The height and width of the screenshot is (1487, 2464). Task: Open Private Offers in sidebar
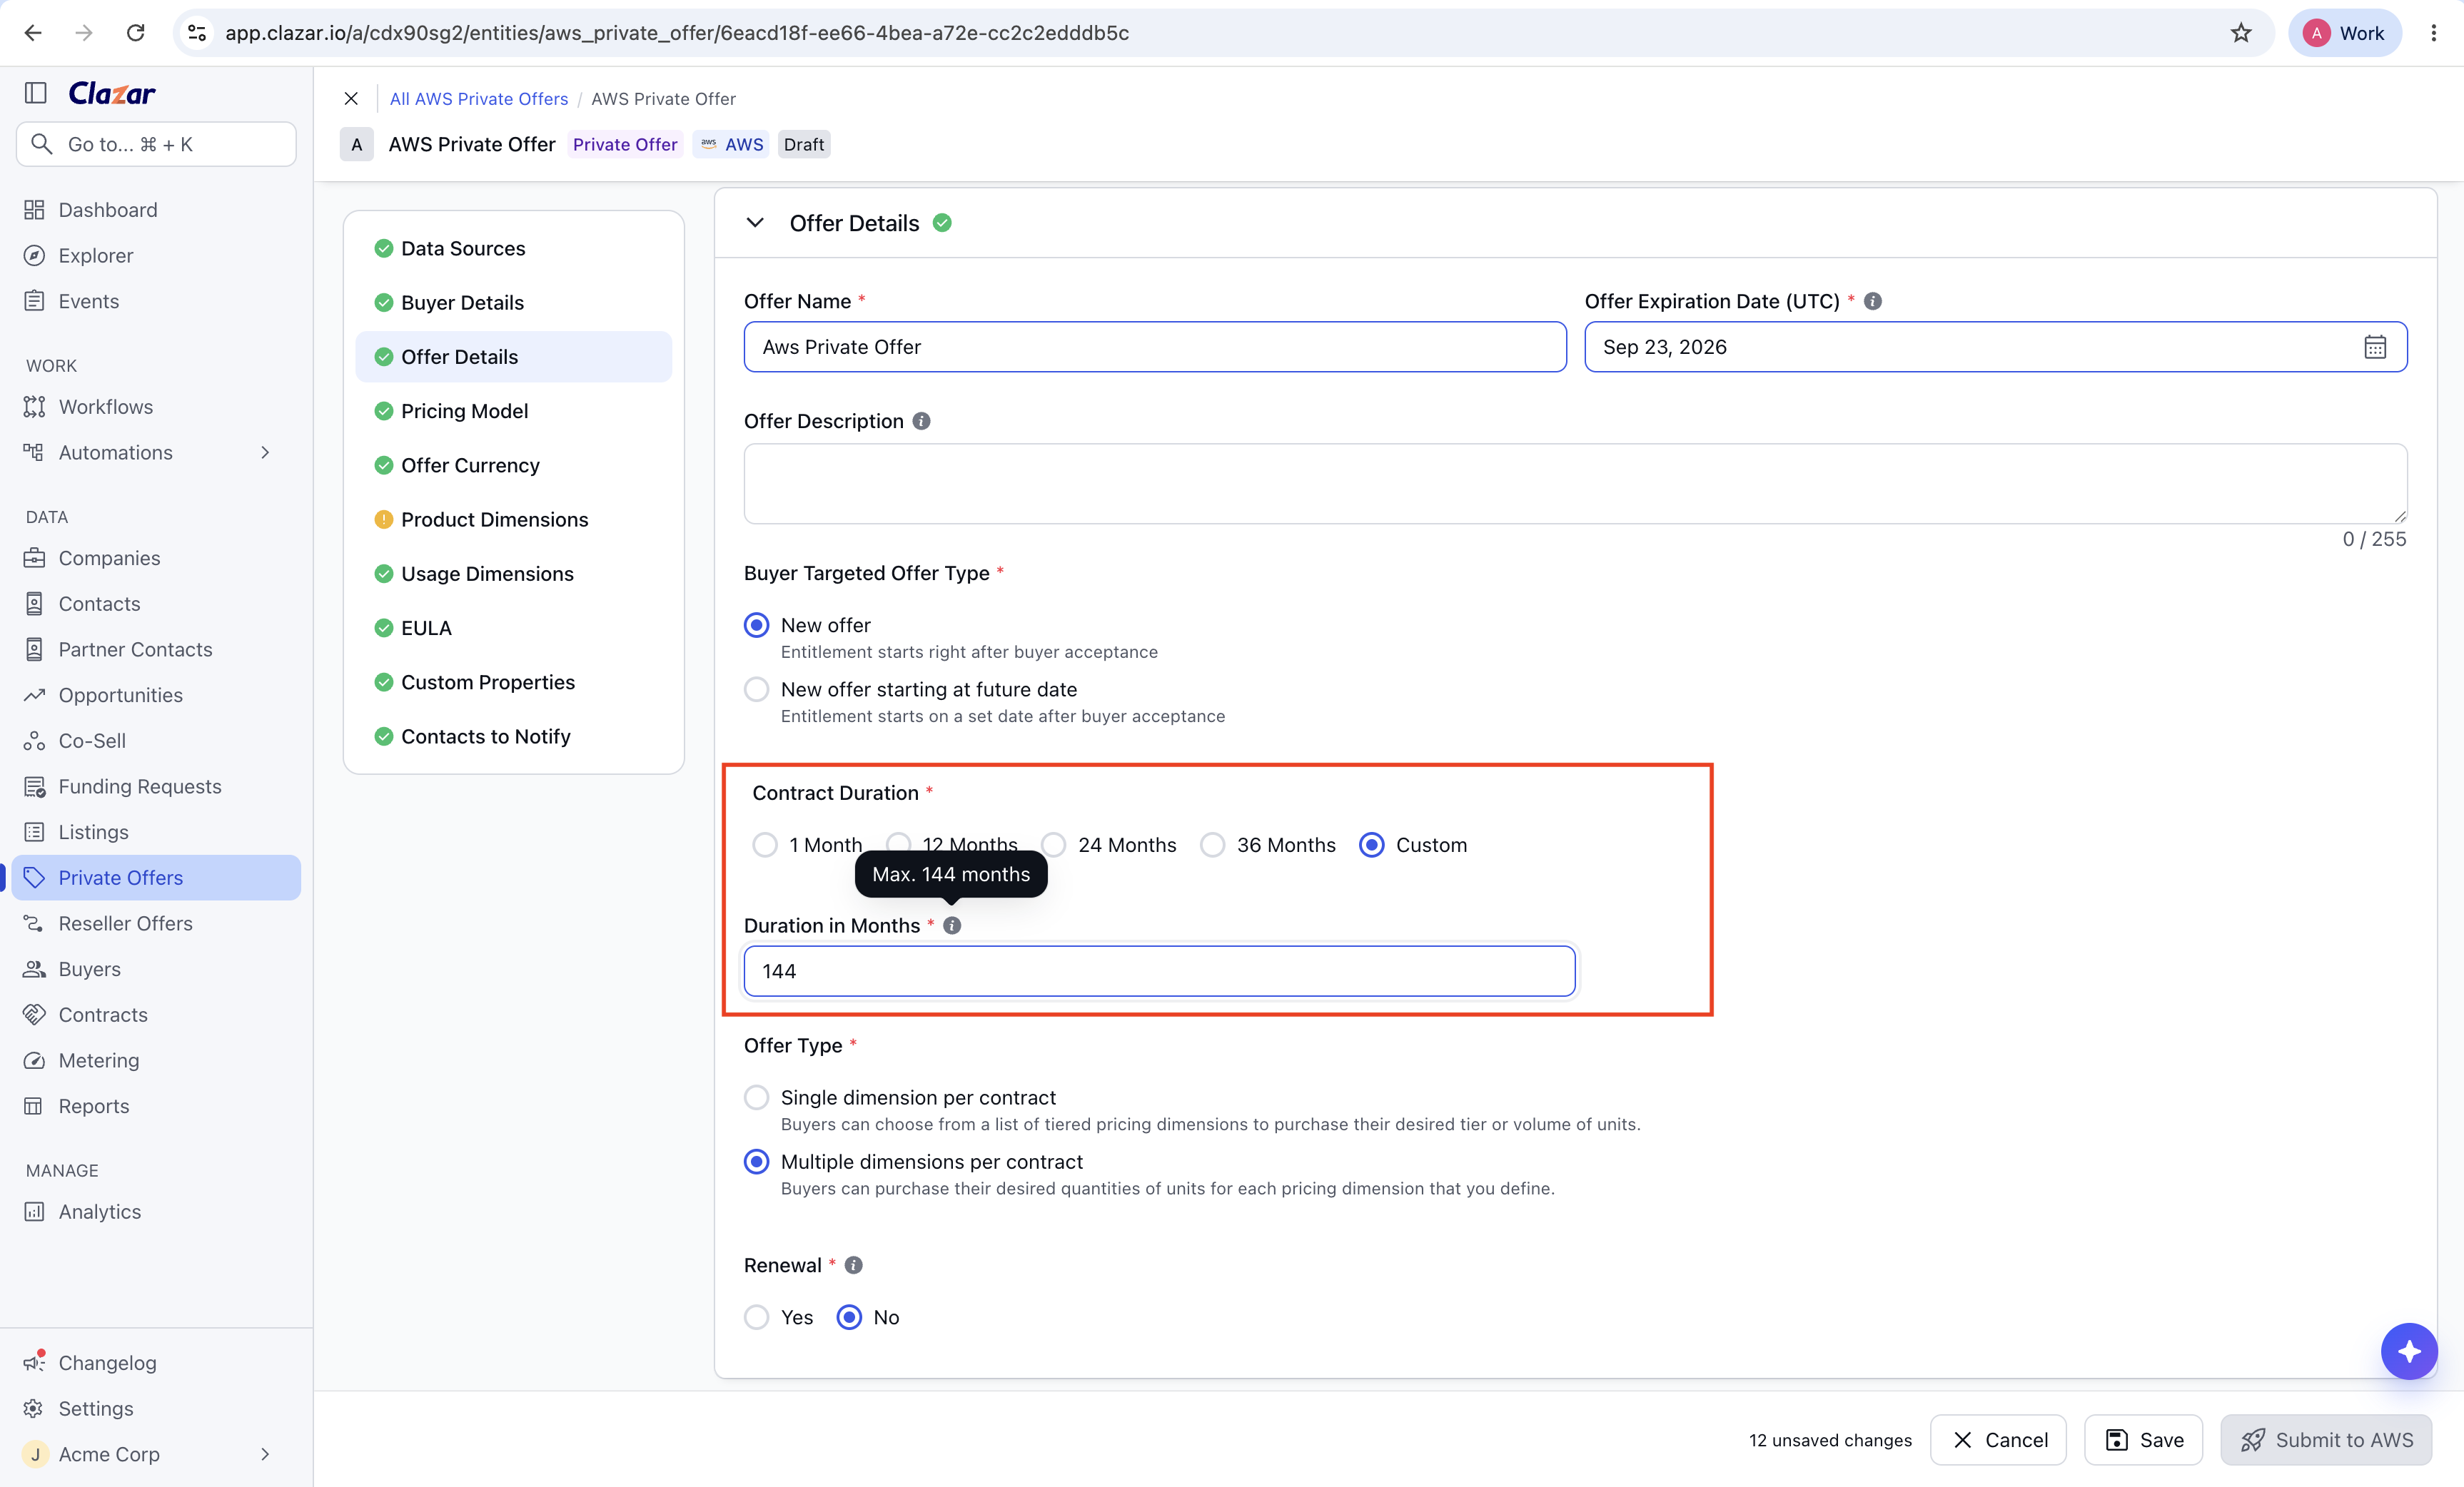click(156, 878)
